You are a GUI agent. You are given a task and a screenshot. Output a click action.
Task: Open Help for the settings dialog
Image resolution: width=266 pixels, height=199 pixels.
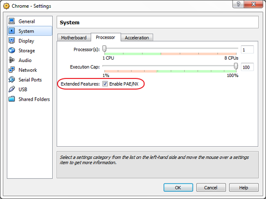point(244,188)
